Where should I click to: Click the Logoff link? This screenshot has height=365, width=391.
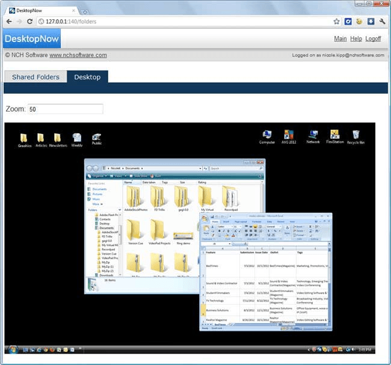click(373, 38)
